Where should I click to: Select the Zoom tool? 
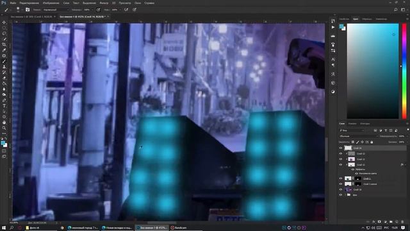click(4, 128)
